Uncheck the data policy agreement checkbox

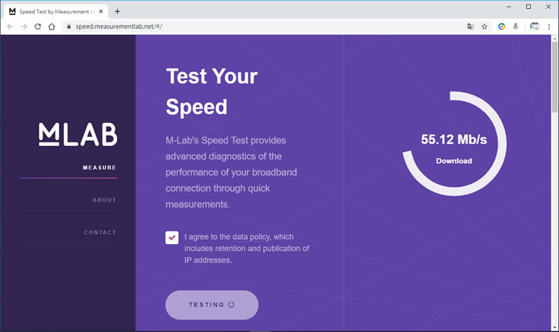[172, 237]
